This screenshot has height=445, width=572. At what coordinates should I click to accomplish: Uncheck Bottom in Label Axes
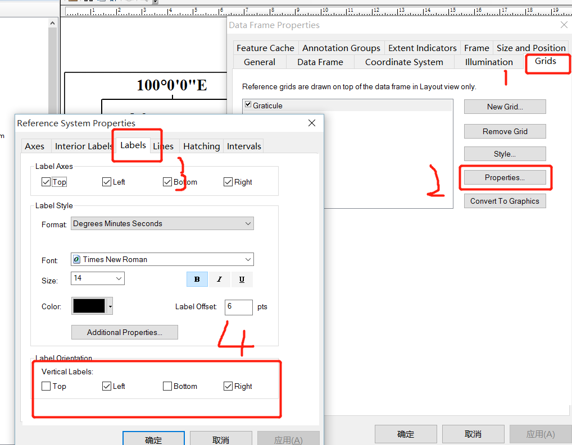pyautogui.click(x=167, y=182)
